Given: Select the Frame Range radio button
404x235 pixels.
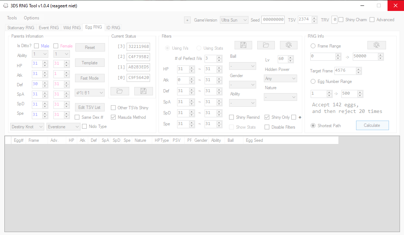Looking at the screenshot, I should [313, 46].
